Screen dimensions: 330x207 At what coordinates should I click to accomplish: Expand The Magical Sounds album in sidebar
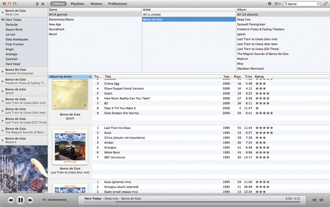[x=3, y=130]
